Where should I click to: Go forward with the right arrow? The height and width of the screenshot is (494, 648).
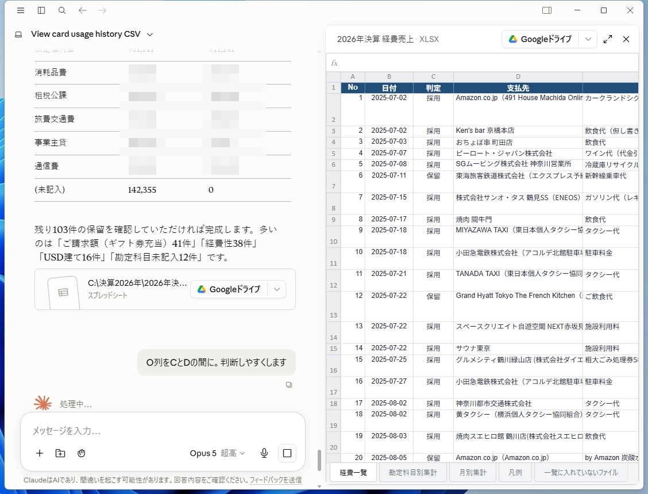coord(102,10)
